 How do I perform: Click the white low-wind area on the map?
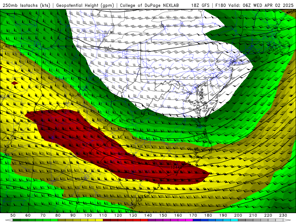(x=161, y=64)
